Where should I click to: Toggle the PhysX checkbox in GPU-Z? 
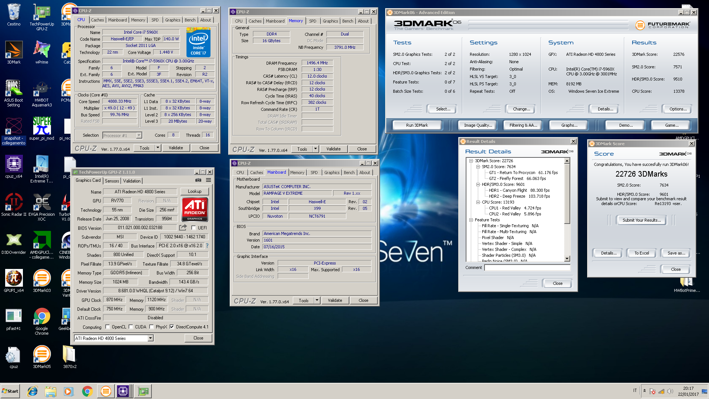[x=151, y=327]
